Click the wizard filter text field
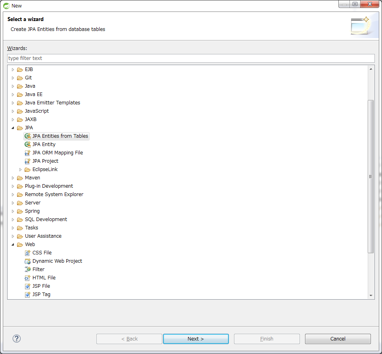Viewport: 382px width, 354px height. 190,58
